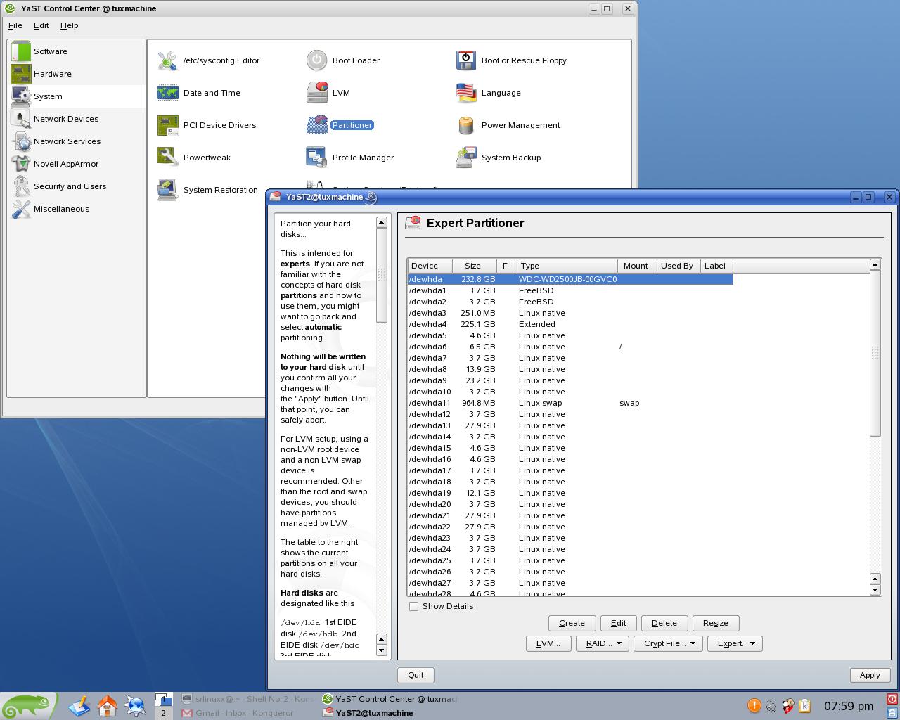
Task: Click the Delete partition button
Action: 664,623
